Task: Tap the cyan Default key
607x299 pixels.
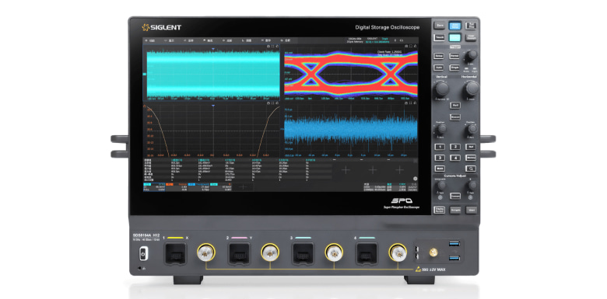Action: click(x=455, y=37)
